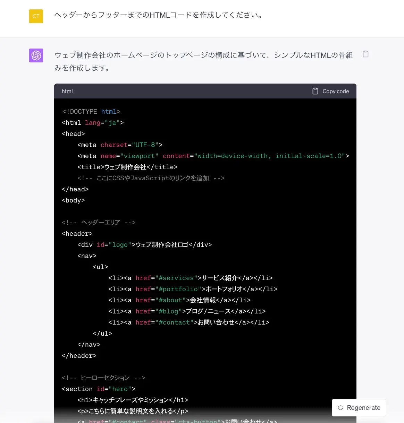Click the ChatGPT knot logo next to the response
404x423 pixels.
(36, 55)
